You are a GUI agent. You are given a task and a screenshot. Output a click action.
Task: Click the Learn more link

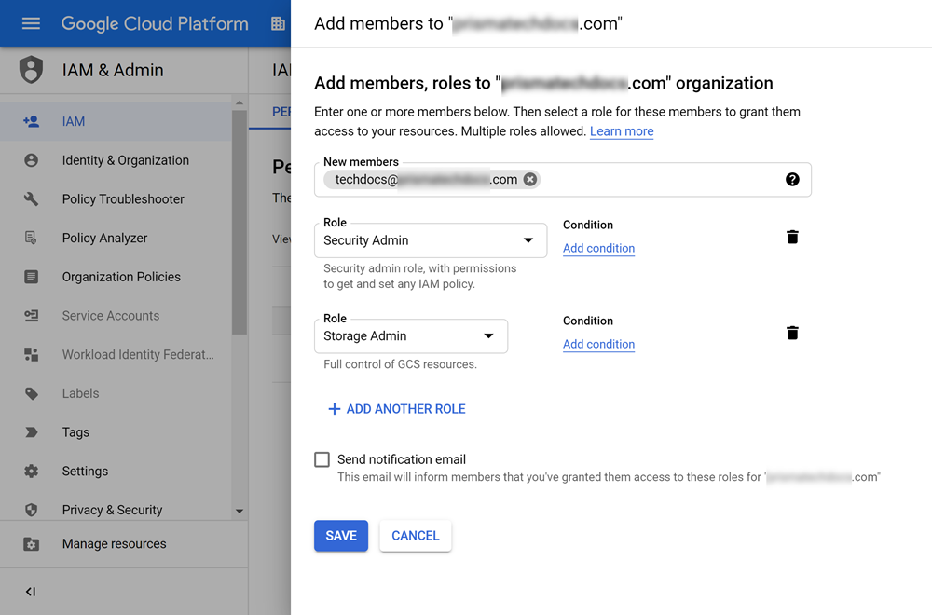(x=622, y=131)
